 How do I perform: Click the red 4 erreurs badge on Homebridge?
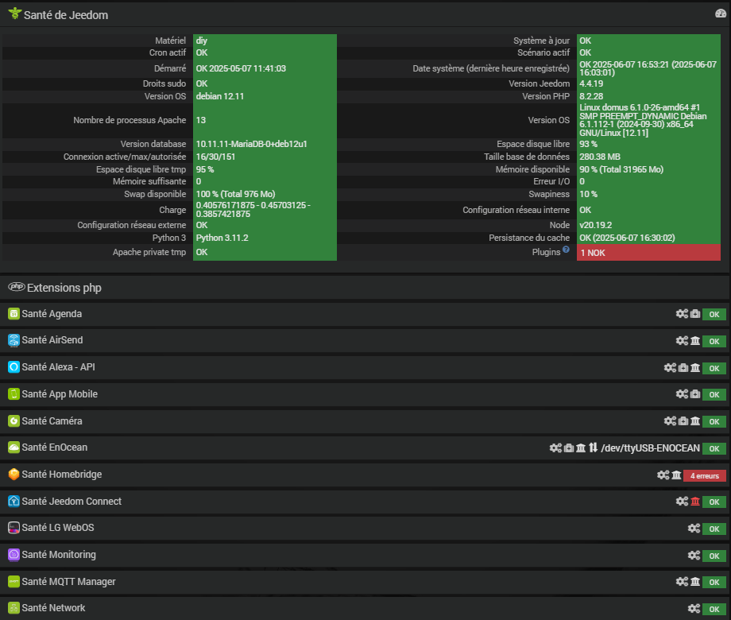point(705,476)
